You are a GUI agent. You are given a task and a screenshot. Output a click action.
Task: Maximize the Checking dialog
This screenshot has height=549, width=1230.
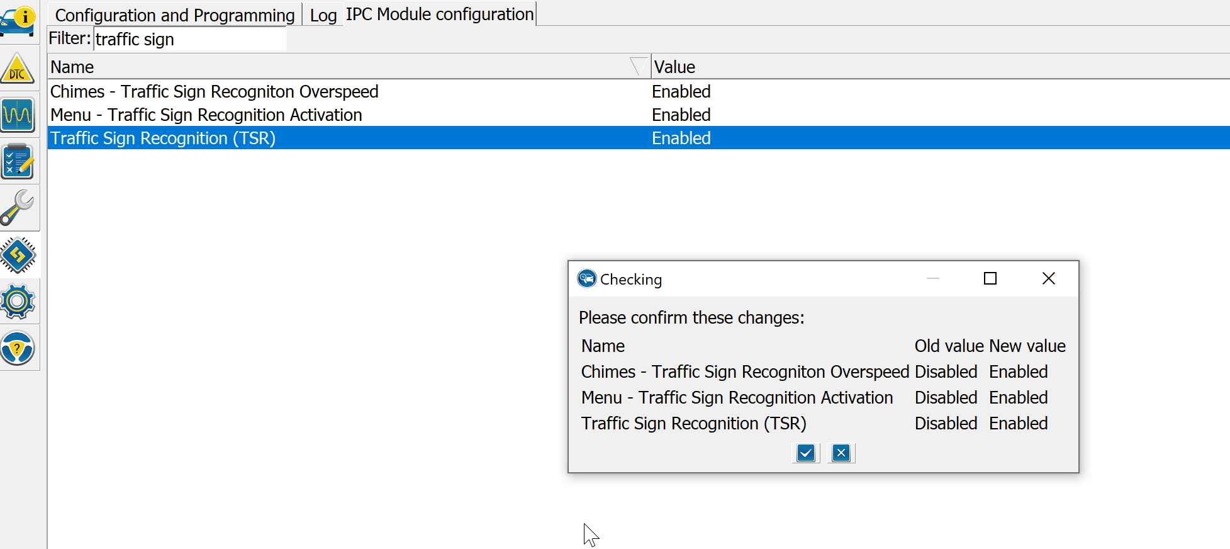point(990,278)
